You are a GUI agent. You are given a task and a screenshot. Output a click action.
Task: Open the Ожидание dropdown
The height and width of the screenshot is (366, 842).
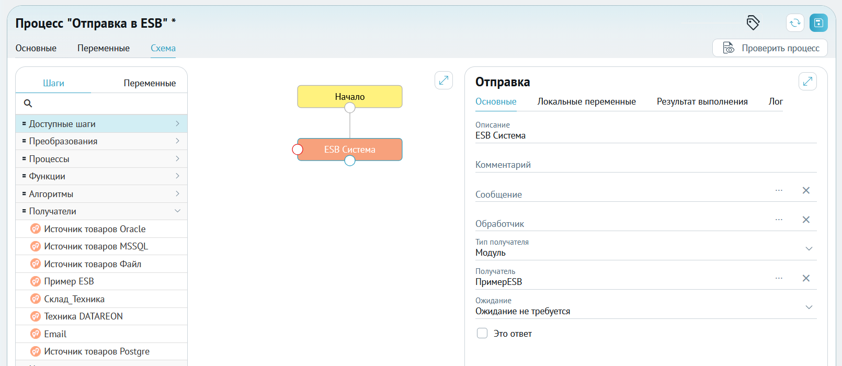pyautogui.click(x=809, y=307)
